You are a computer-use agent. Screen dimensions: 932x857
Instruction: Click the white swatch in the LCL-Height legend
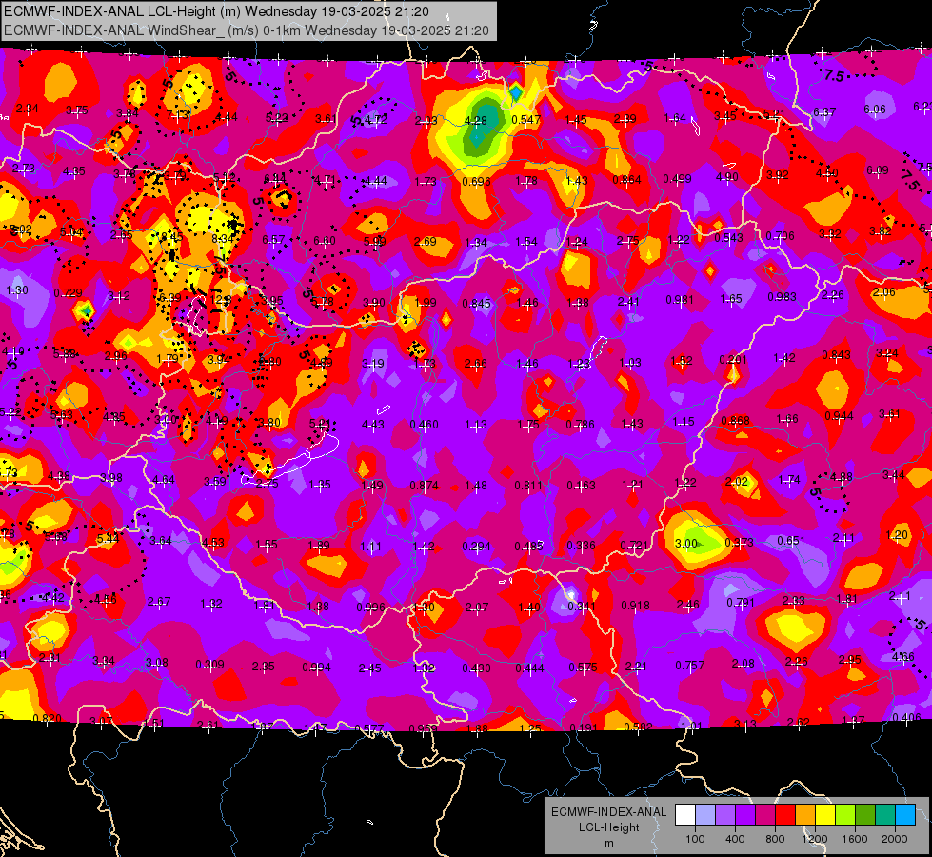coord(685,815)
